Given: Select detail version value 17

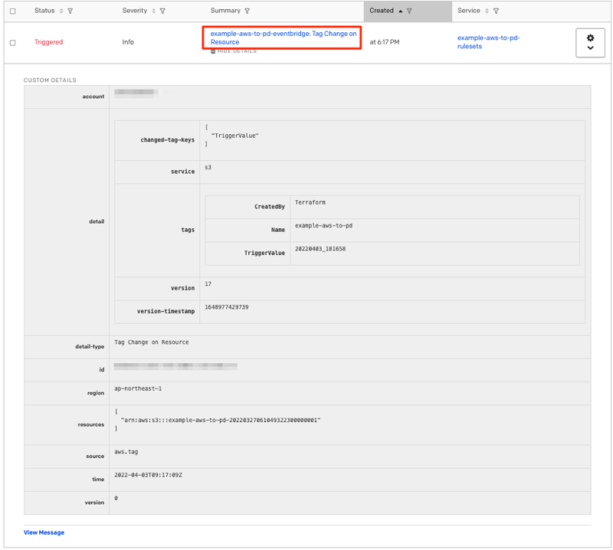Looking at the screenshot, I should [x=208, y=283].
